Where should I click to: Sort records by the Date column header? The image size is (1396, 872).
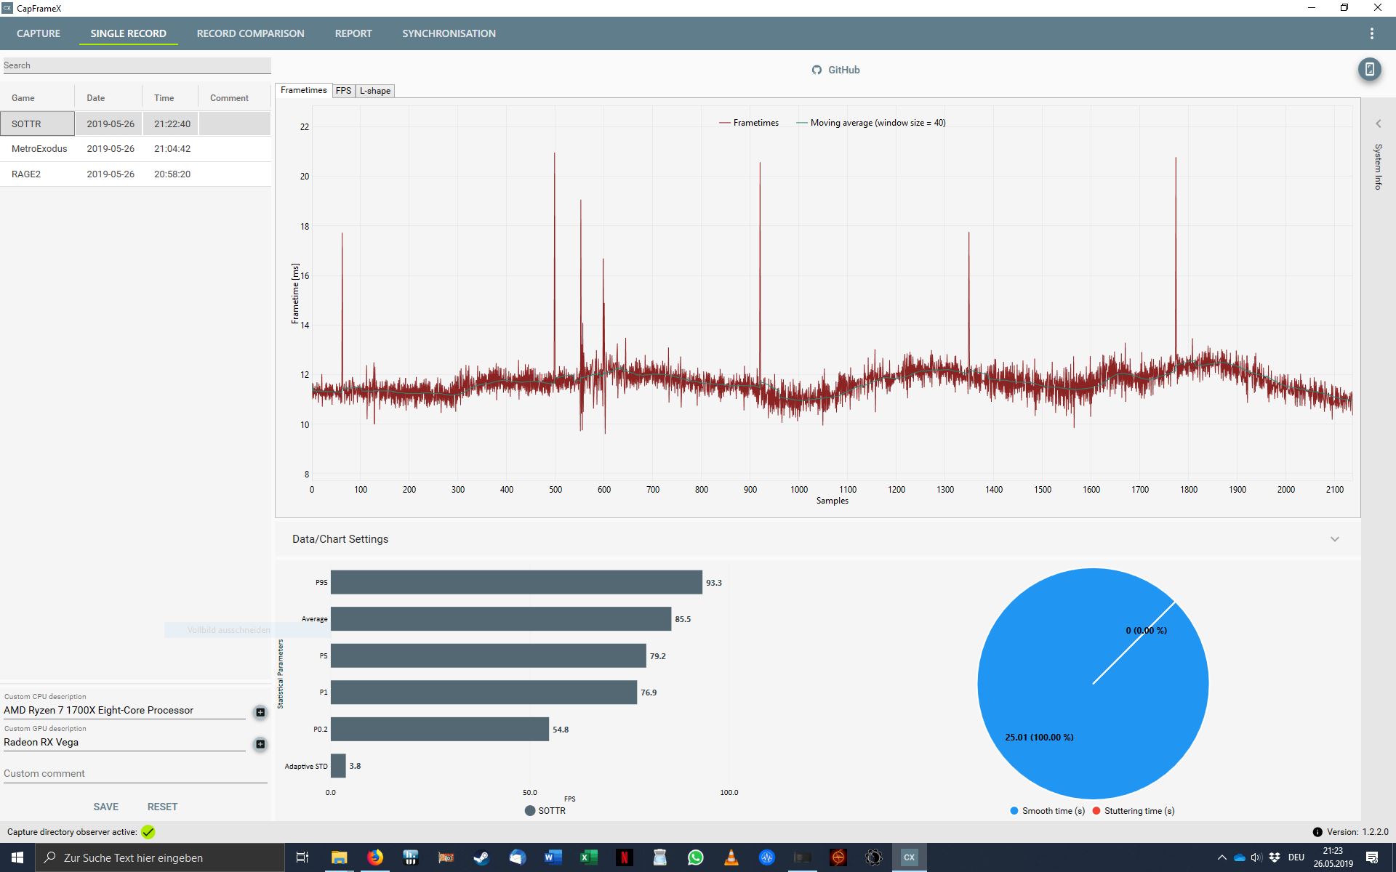96,98
